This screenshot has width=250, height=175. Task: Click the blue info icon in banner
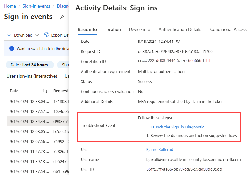point(12,48)
